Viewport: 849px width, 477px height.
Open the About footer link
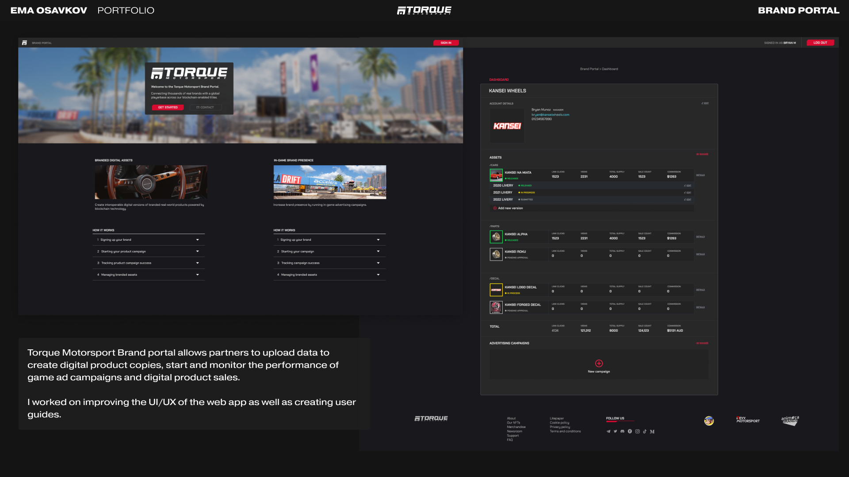click(511, 418)
